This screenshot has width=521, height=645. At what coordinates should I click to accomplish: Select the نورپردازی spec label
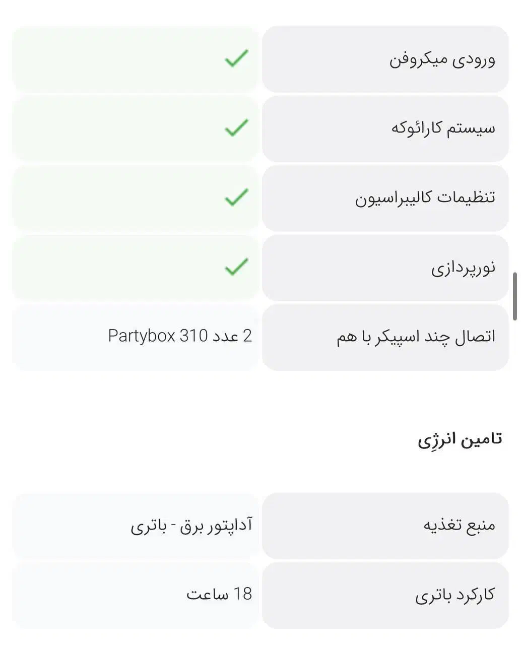tap(463, 267)
